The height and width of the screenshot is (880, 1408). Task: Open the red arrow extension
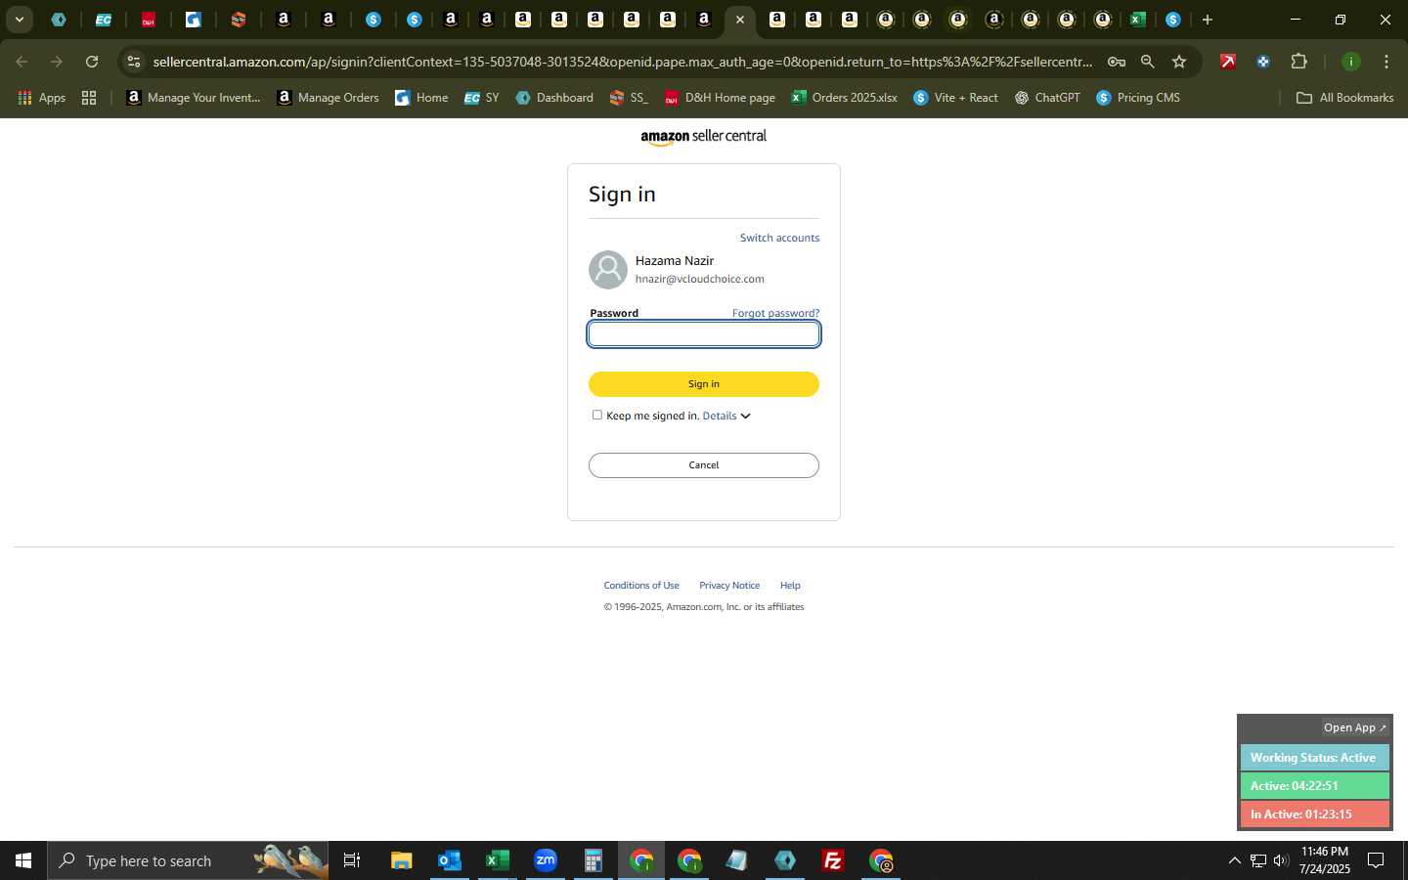(x=1228, y=62)
